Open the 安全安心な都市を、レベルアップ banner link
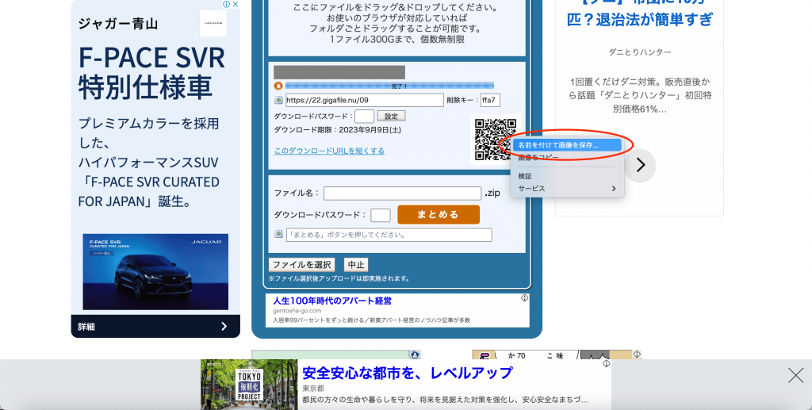The image size is (812, 410). [x=407, y=373]
